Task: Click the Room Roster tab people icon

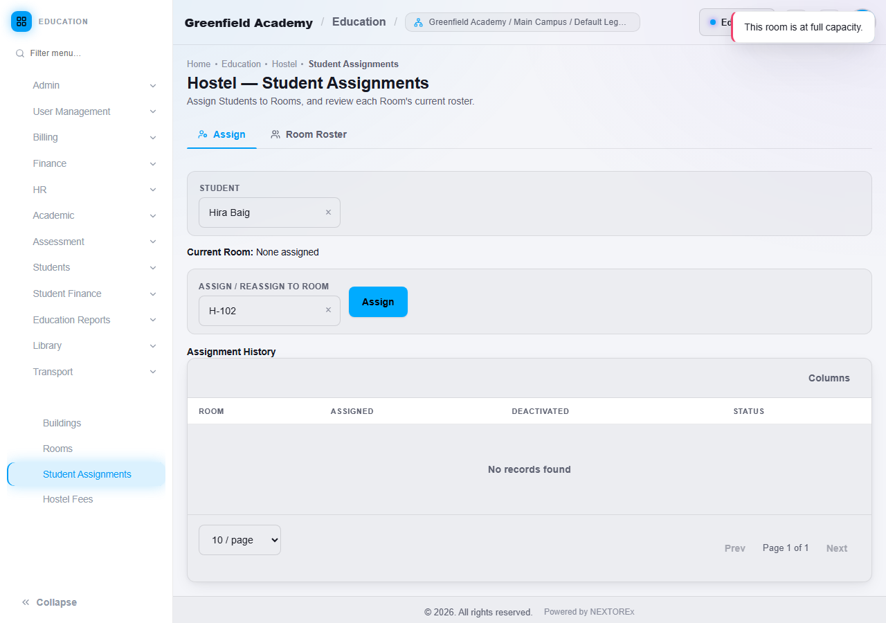Action: click(275, 134)
